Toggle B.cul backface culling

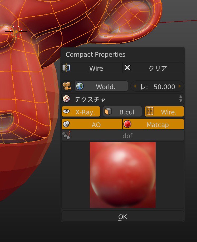(x=122, y=112)
